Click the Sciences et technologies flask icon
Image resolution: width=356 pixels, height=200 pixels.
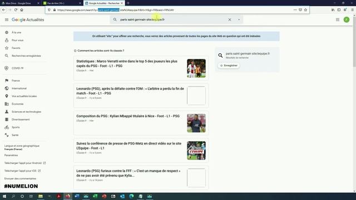tap(7, 112)
